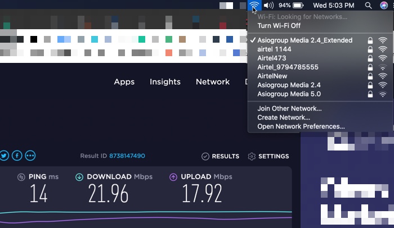Connect to Airtel_9794785555 network
394x228 pixels.
click(320, 67)
